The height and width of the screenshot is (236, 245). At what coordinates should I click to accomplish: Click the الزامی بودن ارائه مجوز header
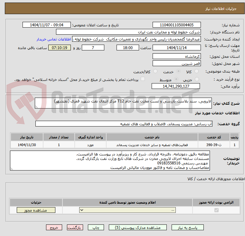coord(216,202)
